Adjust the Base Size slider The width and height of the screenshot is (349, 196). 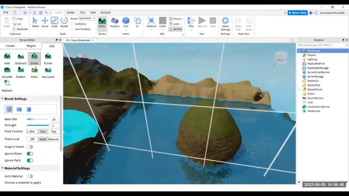[x=38, y=119]
